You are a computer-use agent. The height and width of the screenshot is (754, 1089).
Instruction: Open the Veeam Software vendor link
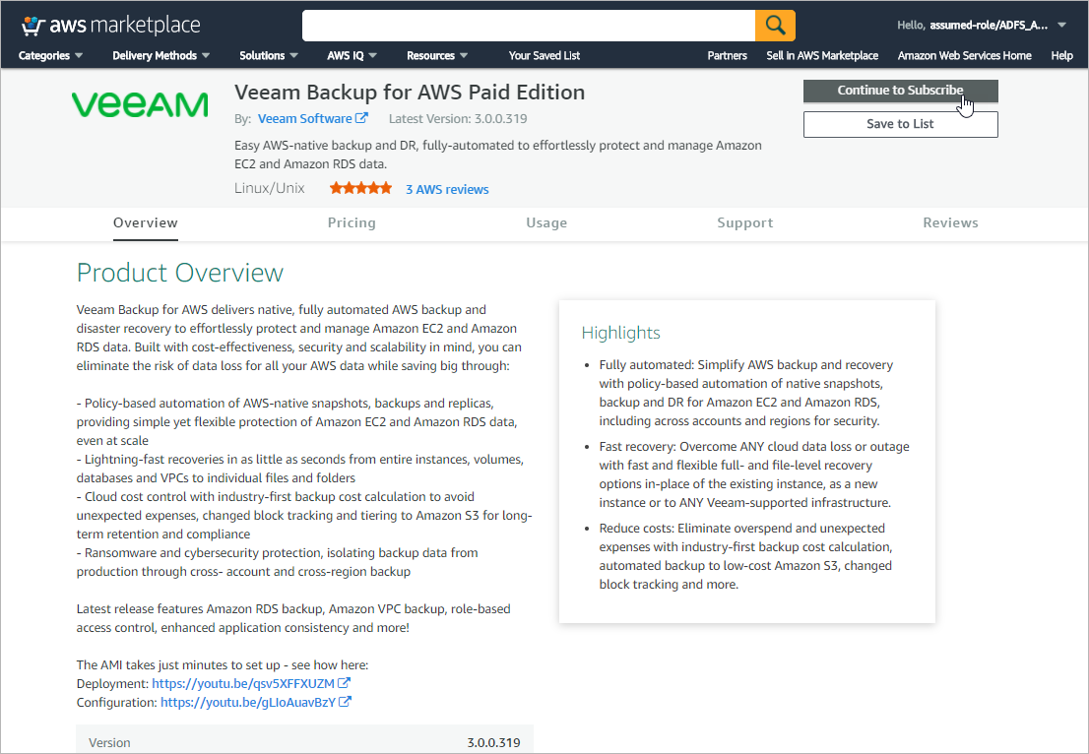click(304, 119)
